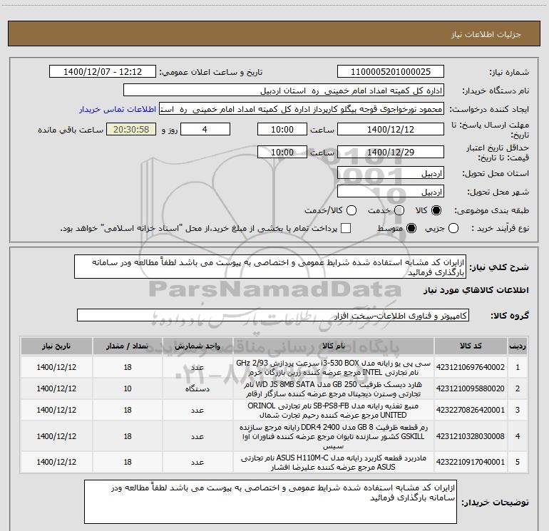
Task: Click the تاریخ نیاز column header
Action: click(56, 346)
